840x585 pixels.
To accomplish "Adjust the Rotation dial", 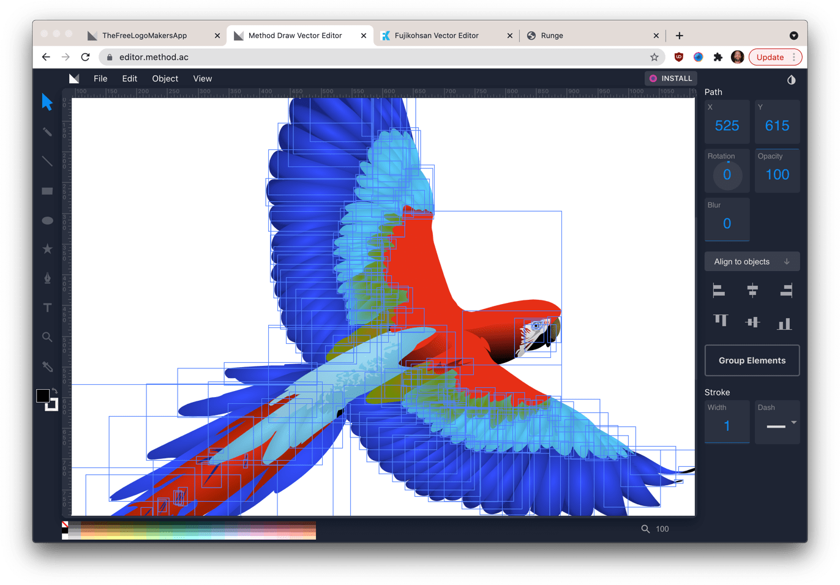I will pyautogui.click(x=727, y=174).
